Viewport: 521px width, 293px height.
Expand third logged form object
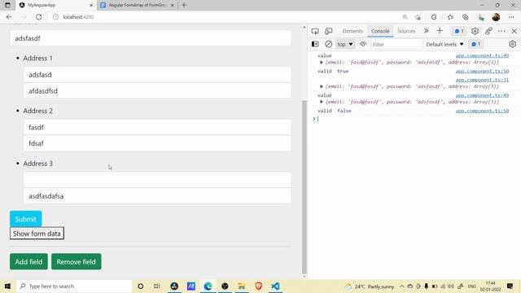pyautogui.click(x=322, y=102)
